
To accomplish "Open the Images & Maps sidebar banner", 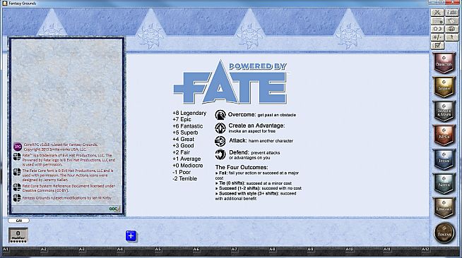I will point(444,111).
